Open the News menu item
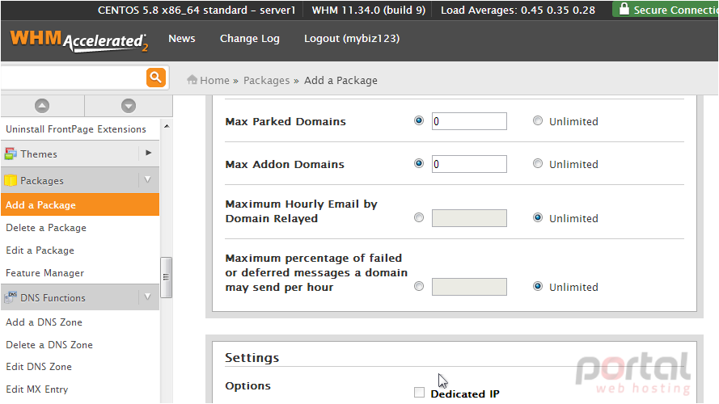Screen dimensions: 719x404 [x=182, y=39]
